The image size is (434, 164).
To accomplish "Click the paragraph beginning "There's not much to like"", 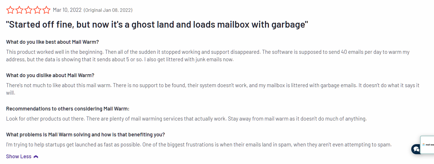I will coord(213,89).
